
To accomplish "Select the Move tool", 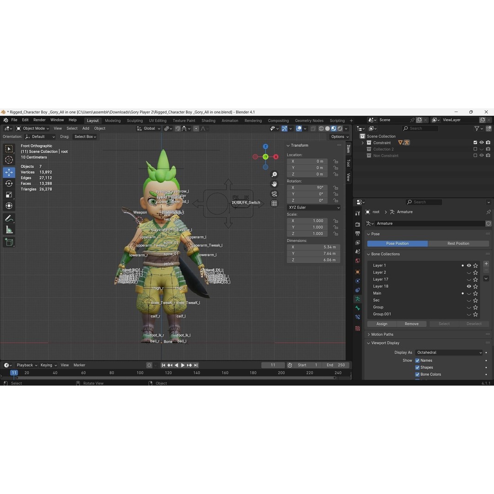I will pos(9,172).
